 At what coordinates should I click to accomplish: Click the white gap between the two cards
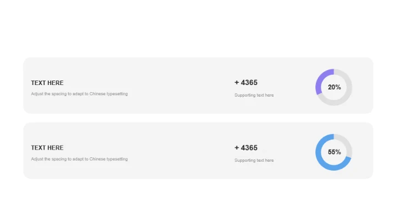click(x=198, y=118)
